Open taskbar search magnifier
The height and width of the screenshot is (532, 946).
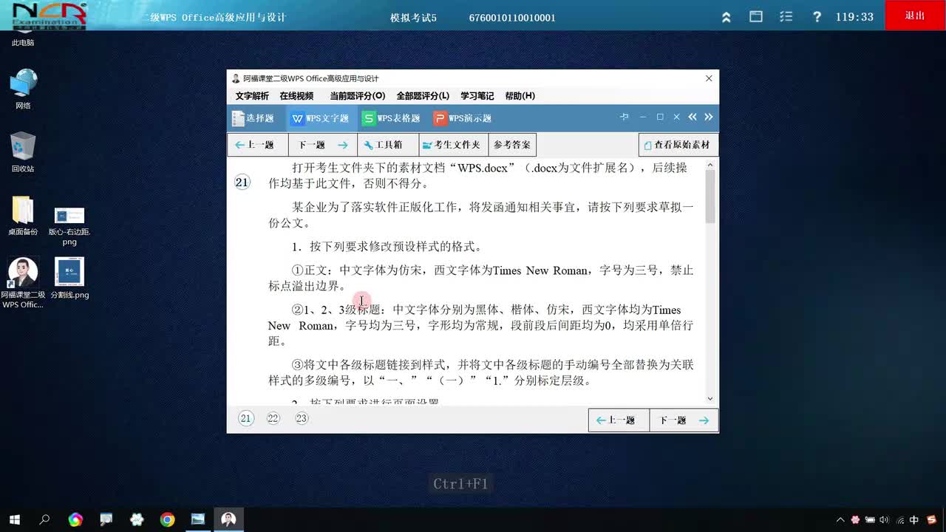[44, 519]
